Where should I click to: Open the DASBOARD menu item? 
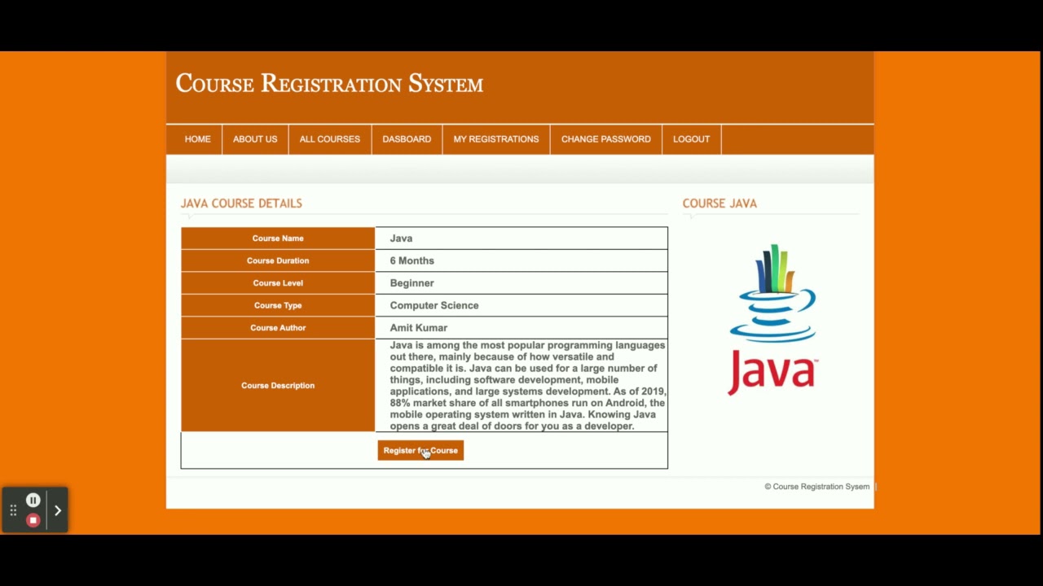click(407, 139)
